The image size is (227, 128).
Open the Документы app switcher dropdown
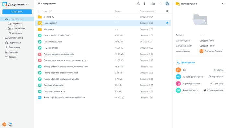[x=27, y=4]
